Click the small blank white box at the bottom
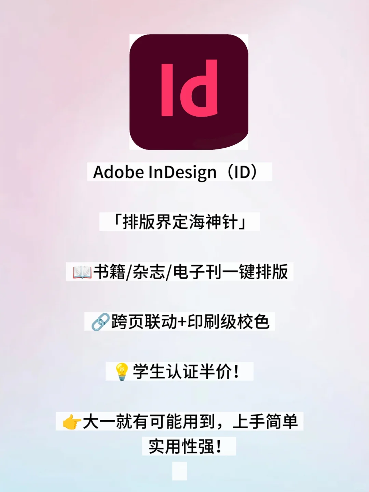369x492 pixels. tap(180, 471)
